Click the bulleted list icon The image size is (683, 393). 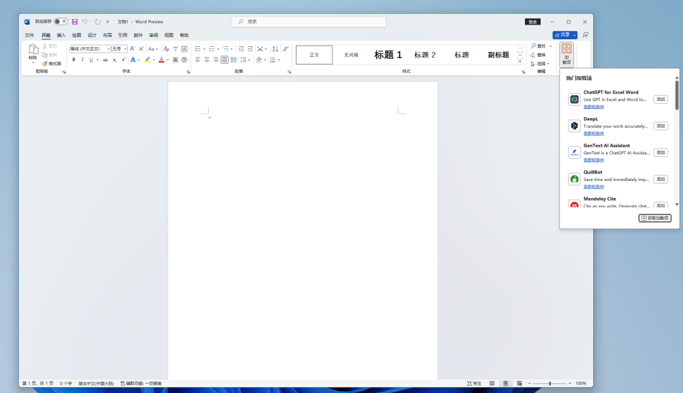198,49
